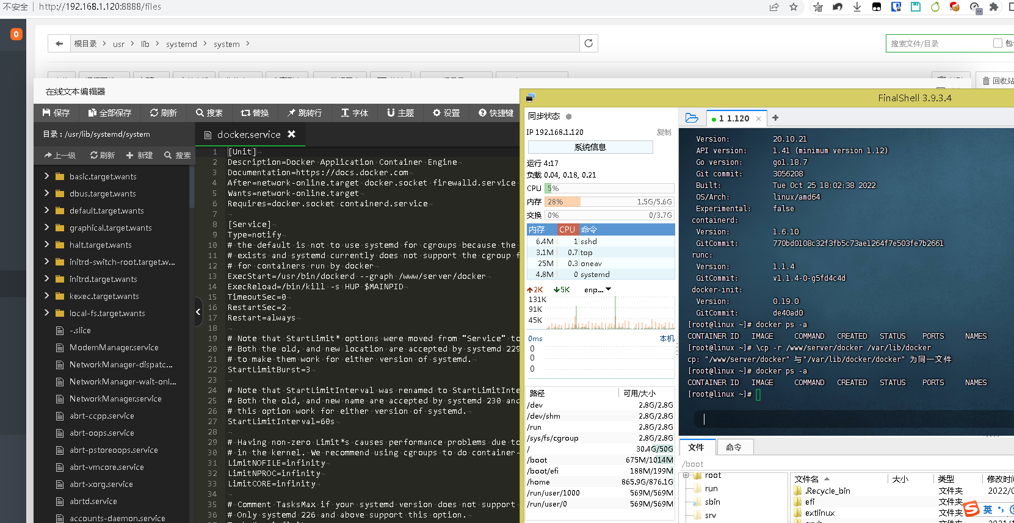Click Save All in editor toolbar
1014x523 pixels.
pos(110,113)
